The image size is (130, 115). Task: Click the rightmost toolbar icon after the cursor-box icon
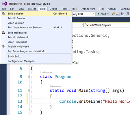tap(127, 14)
